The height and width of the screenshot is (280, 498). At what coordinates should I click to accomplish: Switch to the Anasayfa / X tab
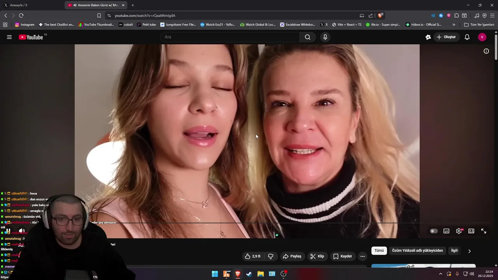click(x=31, y=5)
